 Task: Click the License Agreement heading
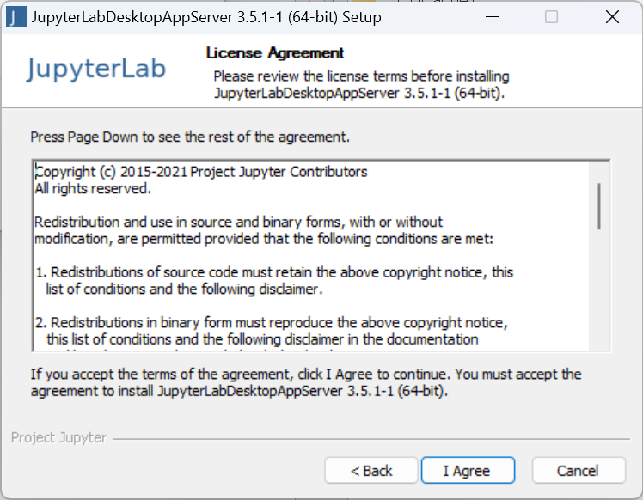275,53
